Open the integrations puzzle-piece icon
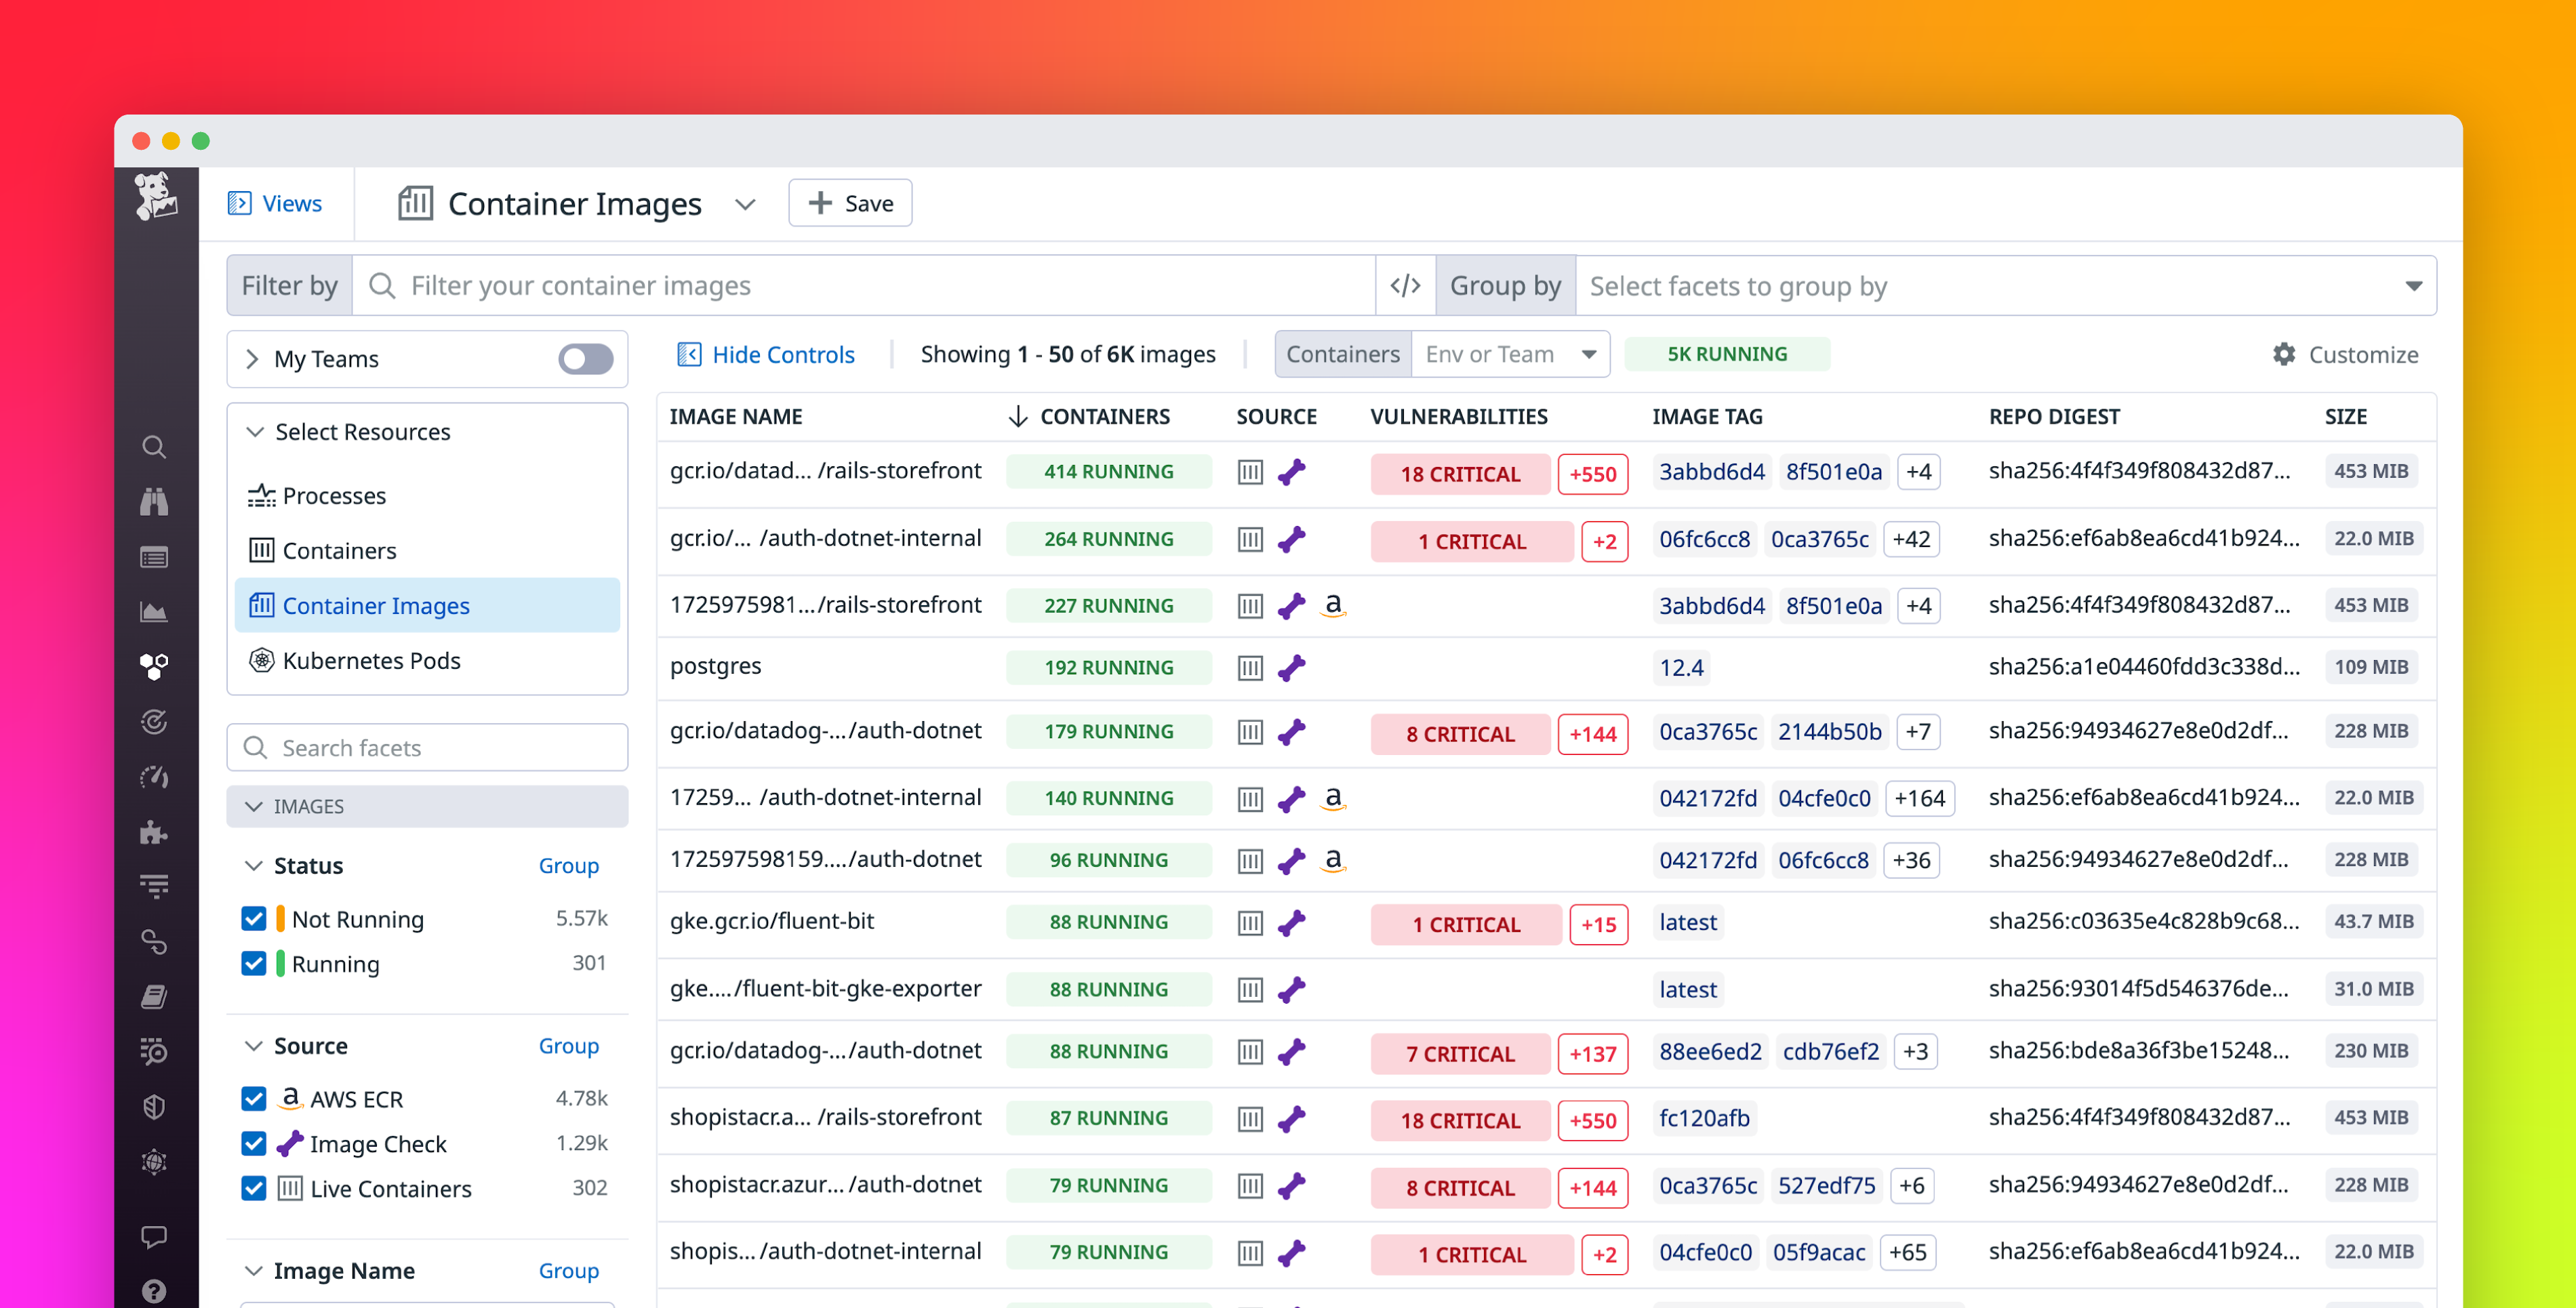 (x=155, y=833)
